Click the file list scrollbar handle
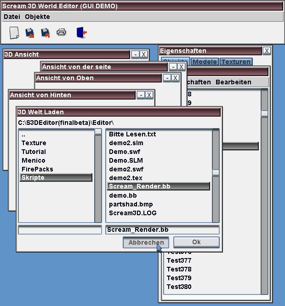 (216, 173)
